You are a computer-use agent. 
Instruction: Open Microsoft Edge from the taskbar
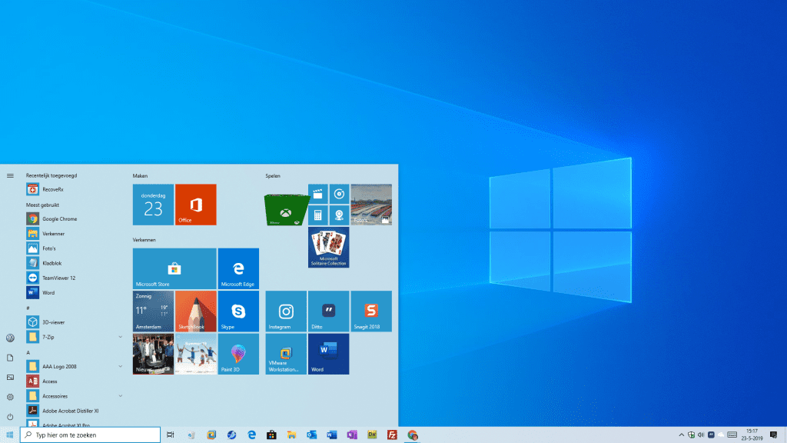click(251, 435)
